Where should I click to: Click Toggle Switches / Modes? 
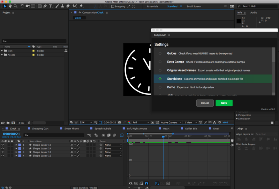point(84,188)
